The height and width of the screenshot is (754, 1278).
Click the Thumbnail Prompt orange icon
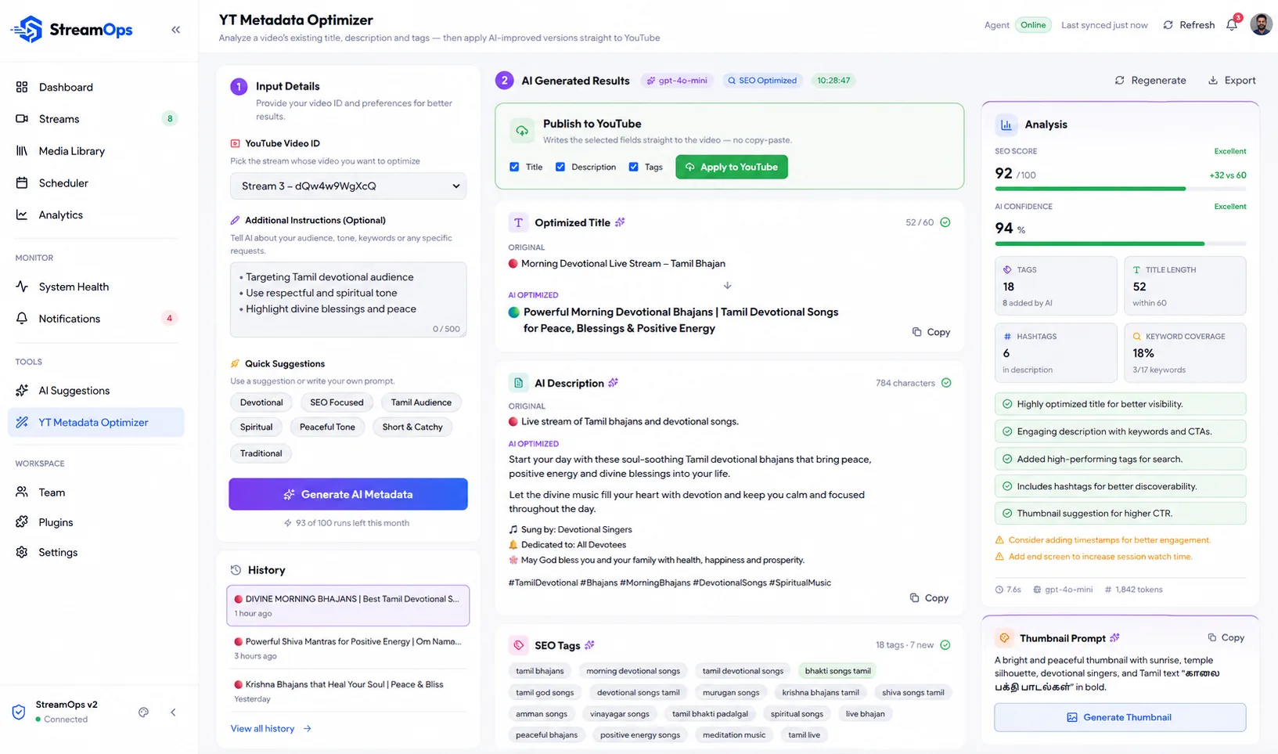pos(1005,638)
